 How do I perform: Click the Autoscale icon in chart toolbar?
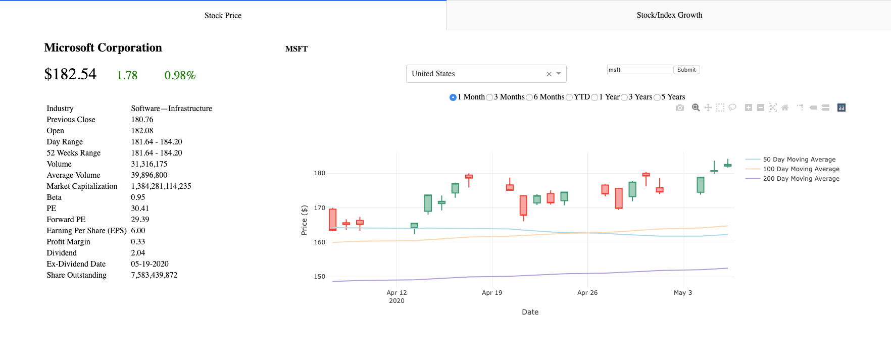[773, 108]
